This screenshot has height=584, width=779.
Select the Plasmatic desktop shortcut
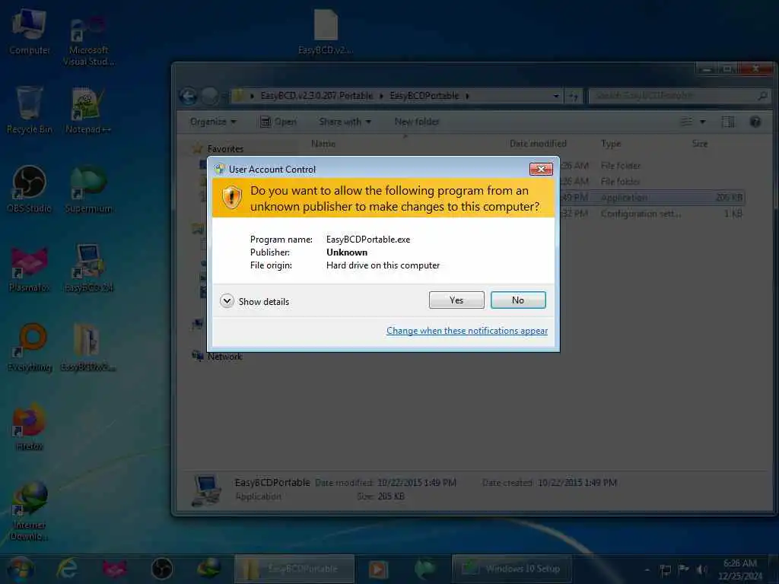(30, 268)
